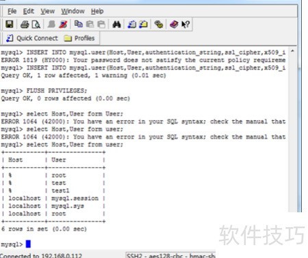The width and height of the screenshot is (308, 258).
Task: Click the blue cursor at the mysql prompt
Action: click(x=28, y=244)
